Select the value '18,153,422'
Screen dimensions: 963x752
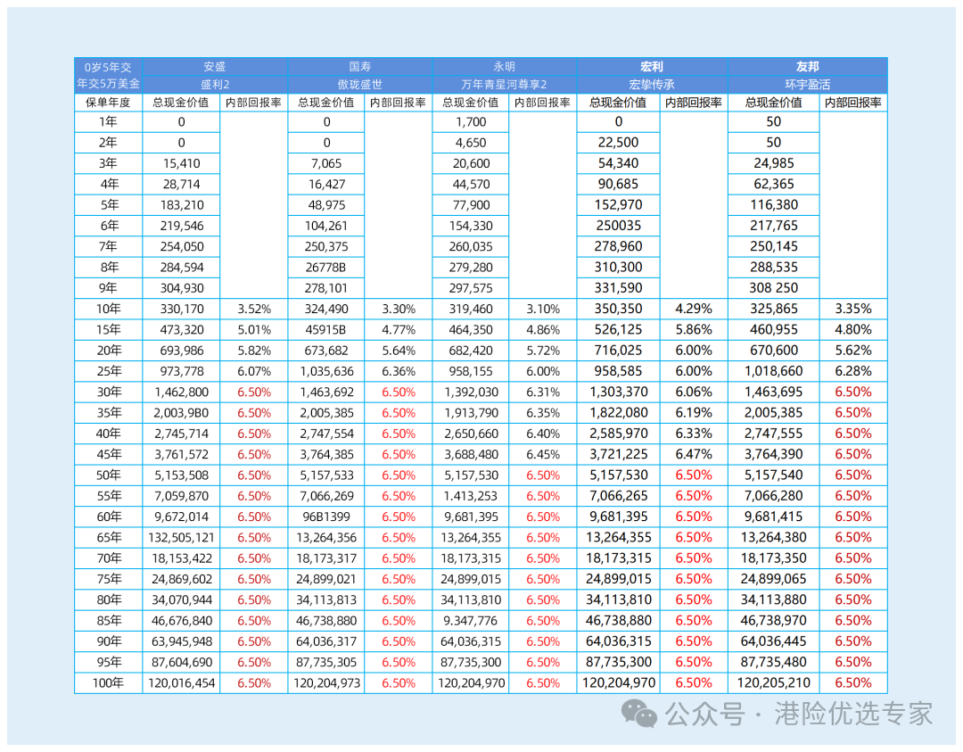[x=182, y=559]
